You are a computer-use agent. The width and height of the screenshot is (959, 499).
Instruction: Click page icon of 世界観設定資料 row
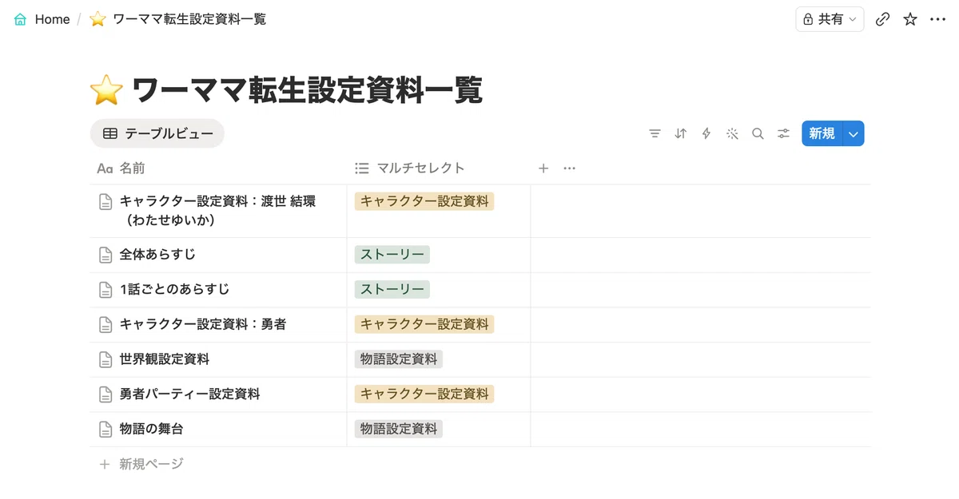click(105, 359)
